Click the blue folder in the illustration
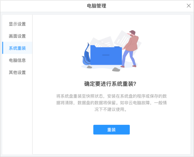Screen dimensions: 194x157 [x=106, y=55]
